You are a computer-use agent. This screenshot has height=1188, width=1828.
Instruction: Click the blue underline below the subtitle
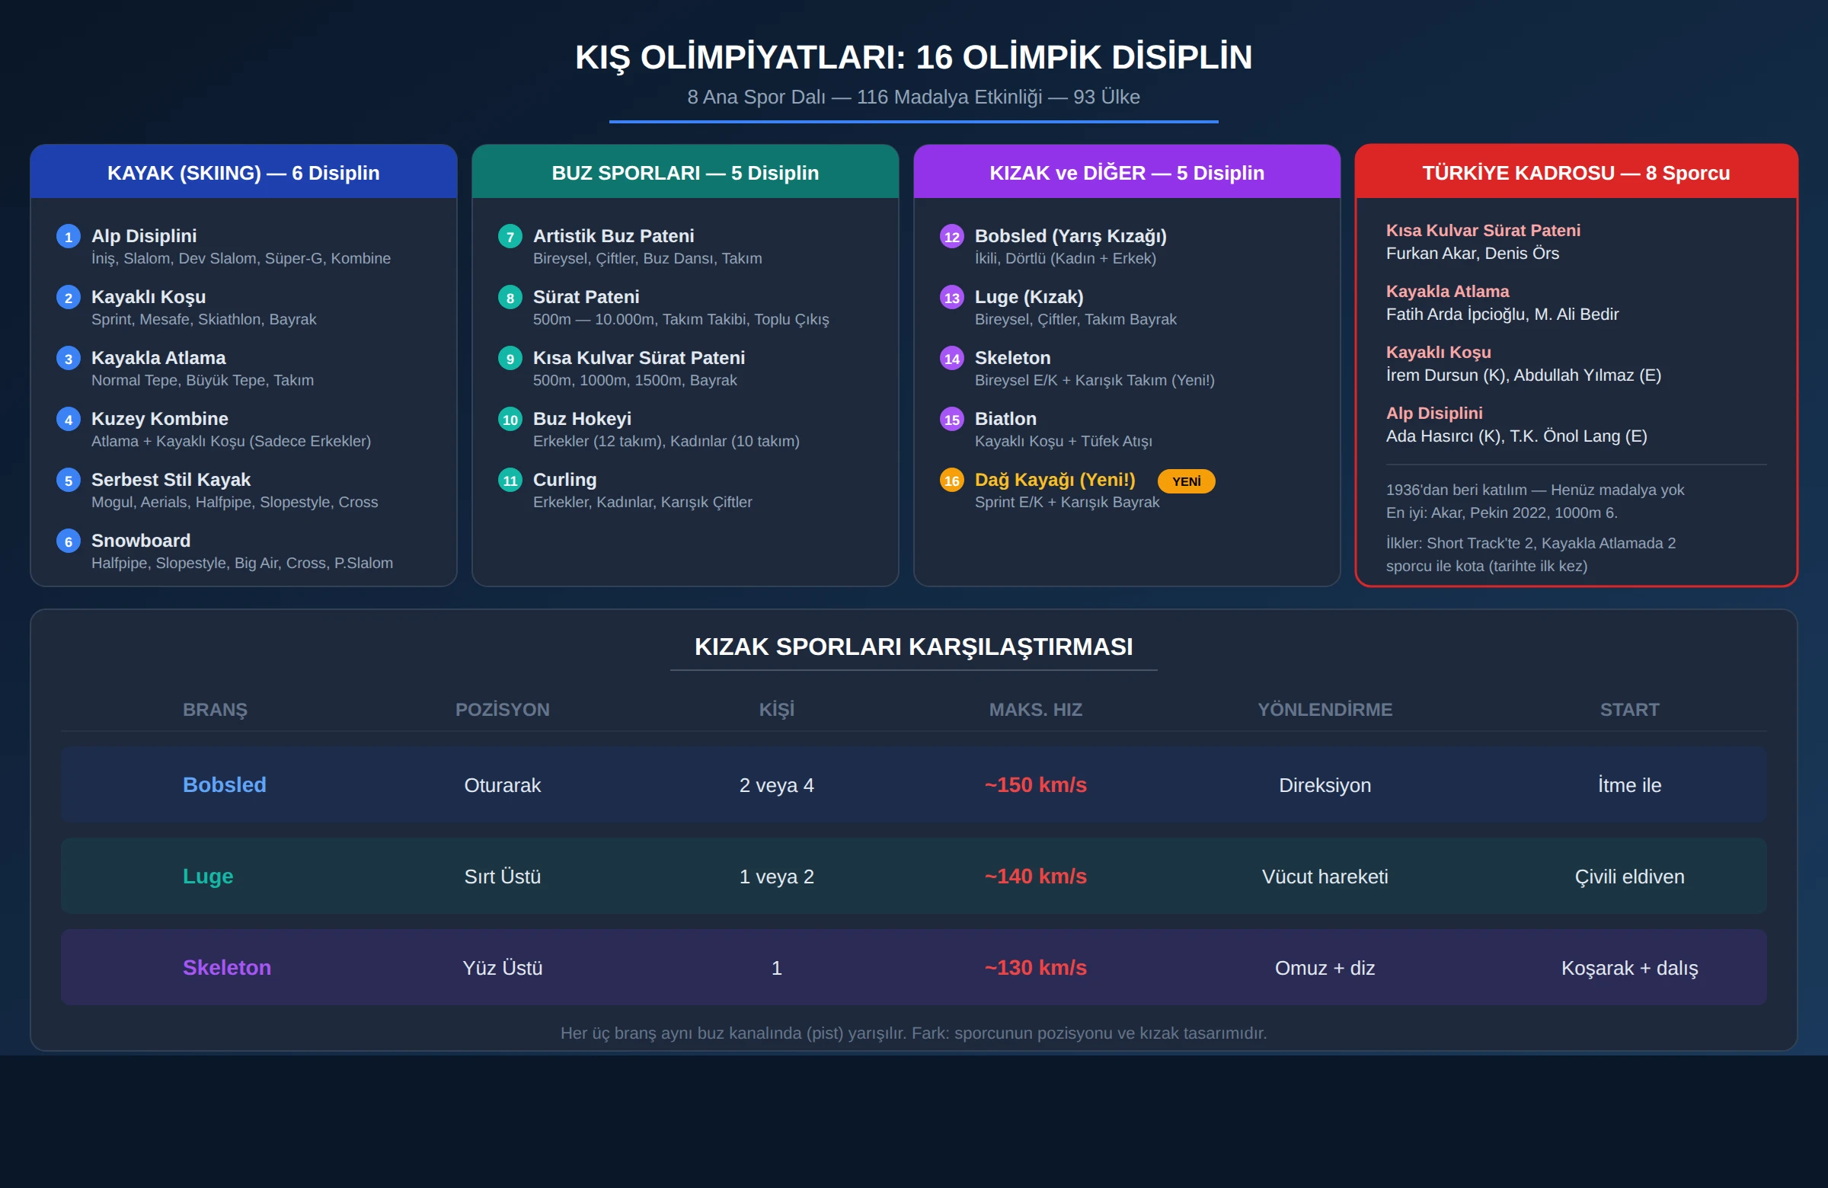tap(913, 120)
